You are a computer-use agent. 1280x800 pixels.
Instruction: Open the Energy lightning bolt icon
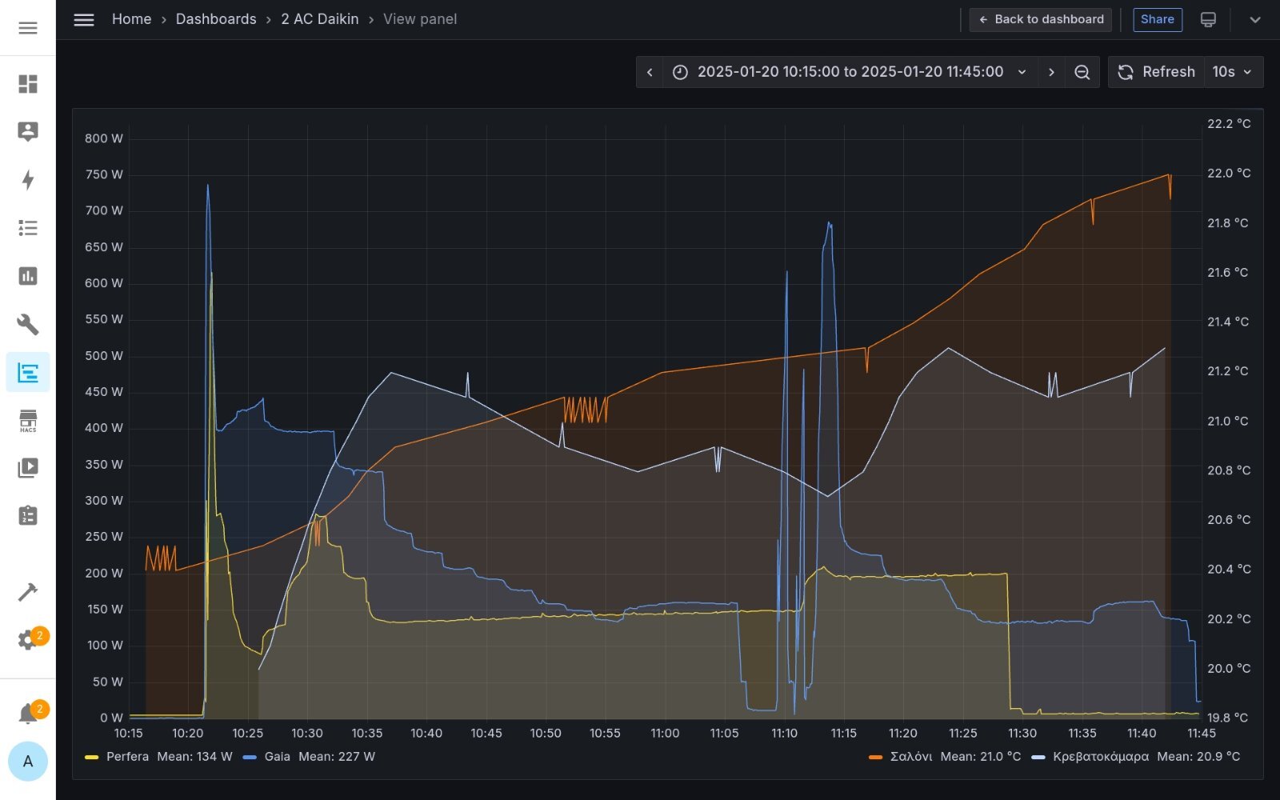point(28,179)
